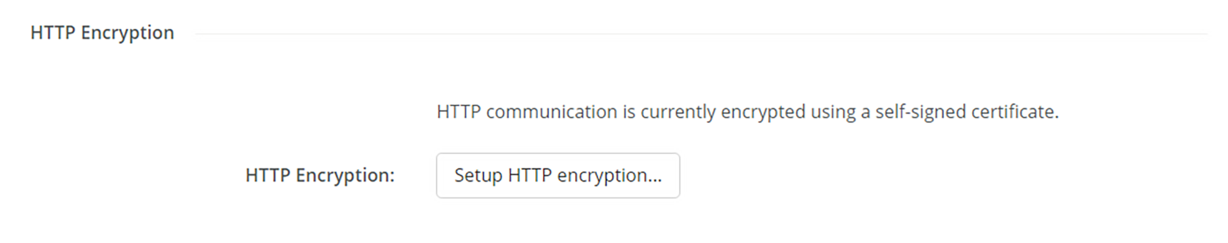The image size is (1228, 243).
Task: Click the self-signed certificate status message
Action: coord(747,112)
